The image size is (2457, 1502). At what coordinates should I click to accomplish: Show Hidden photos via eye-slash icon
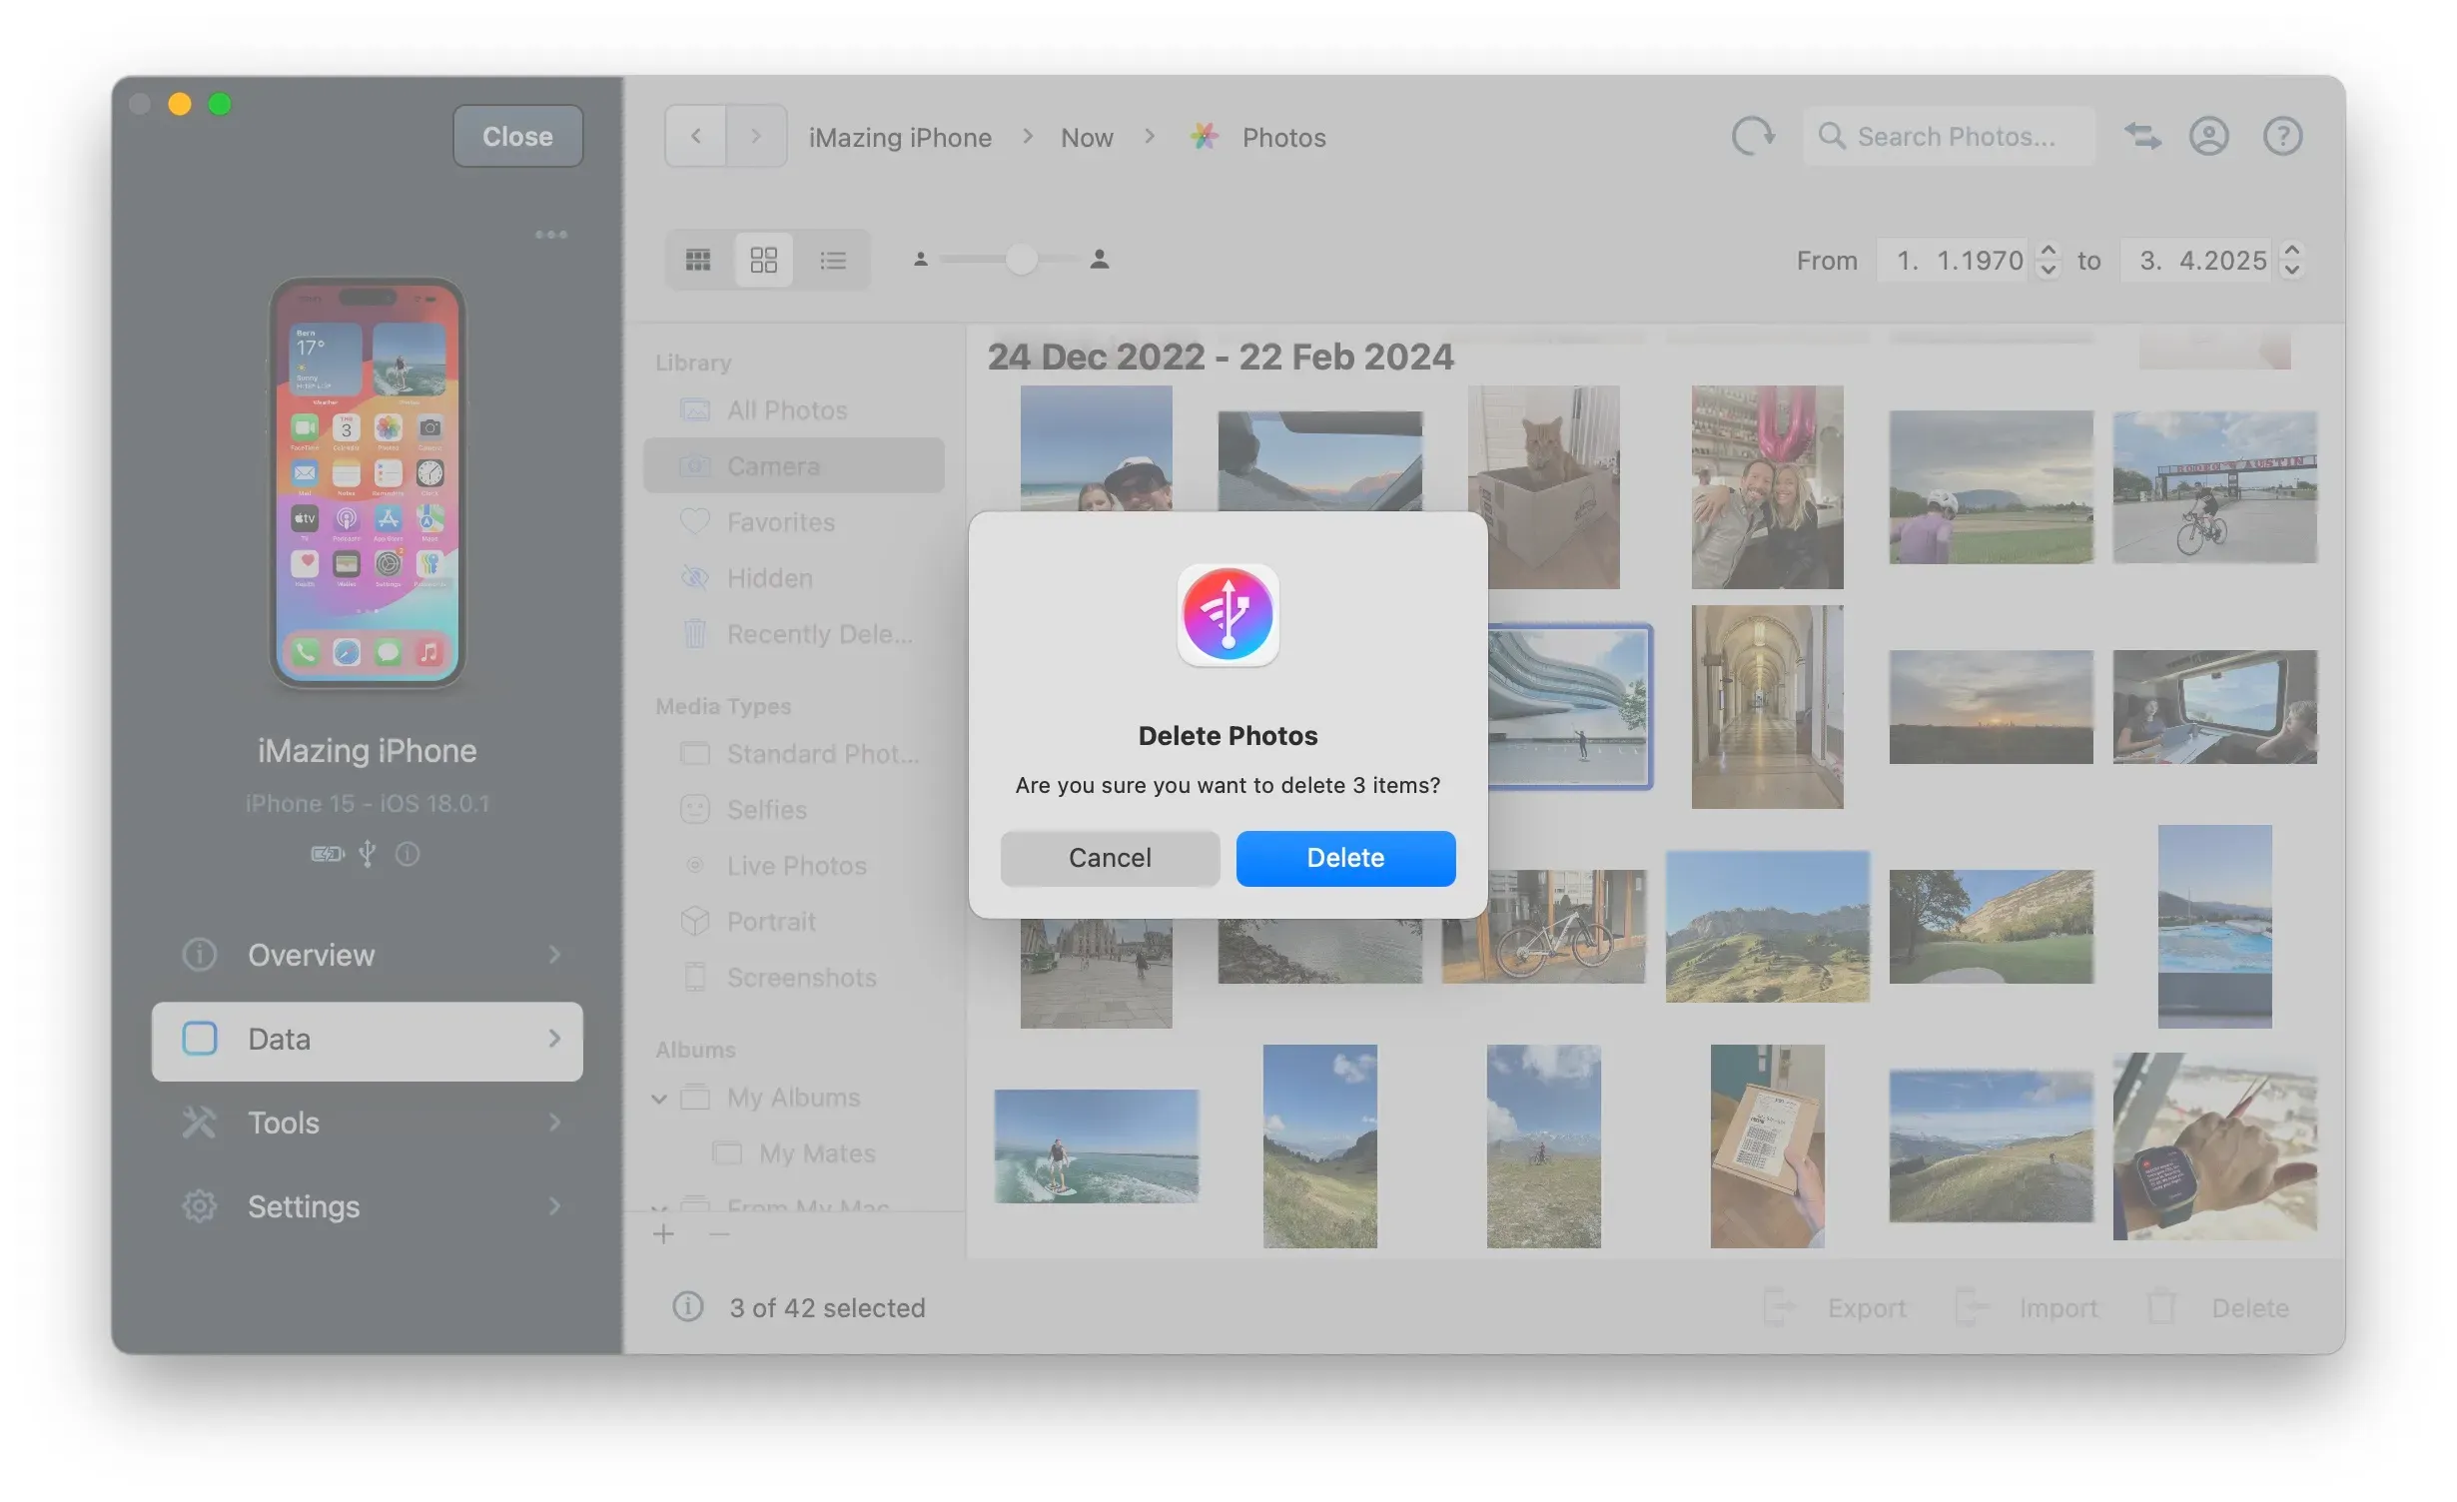(696, 577)
